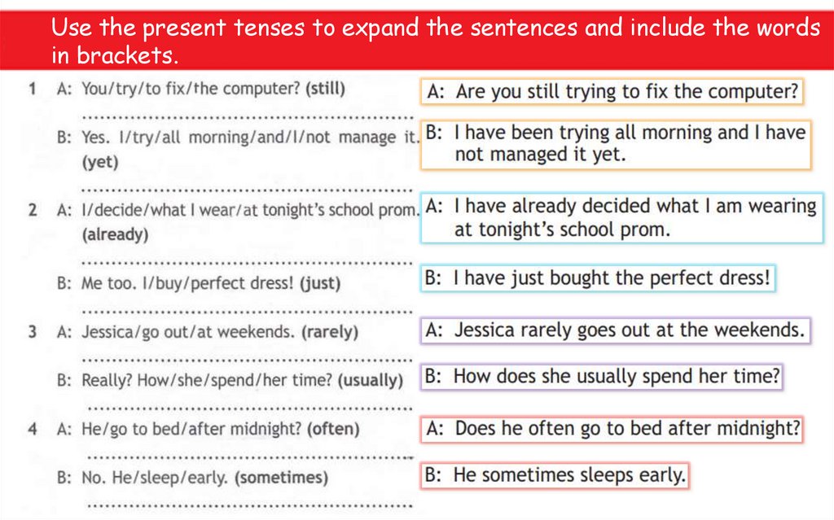Screen dimensions: 834x520
Task: Select the answer box starting 'I have been trying all morning'
Action: click(616, 143)
